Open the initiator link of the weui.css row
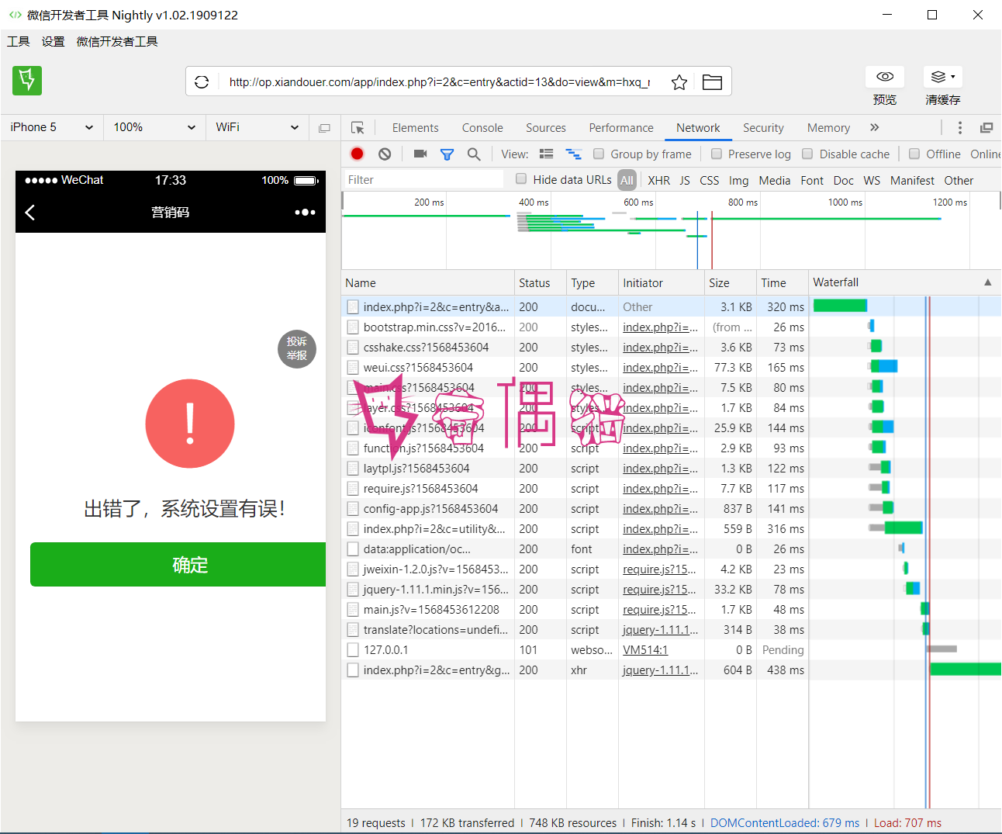 [x=660, y=368]
